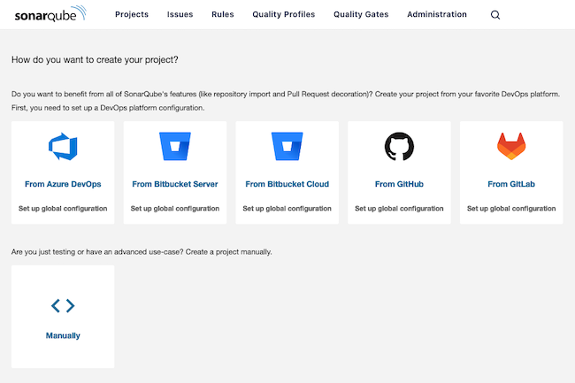575x383 pixels.
Task: Open the Rules section
Action: 223,15
